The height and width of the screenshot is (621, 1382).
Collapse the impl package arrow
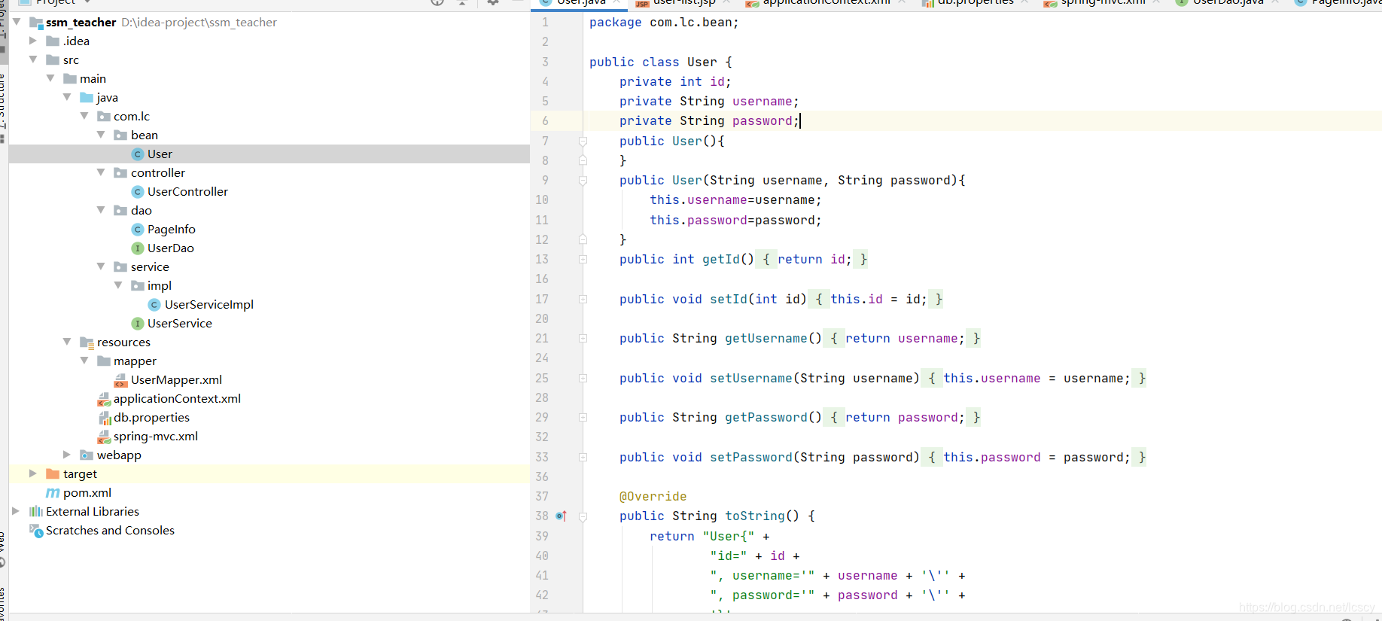click(x=118, y=285)
